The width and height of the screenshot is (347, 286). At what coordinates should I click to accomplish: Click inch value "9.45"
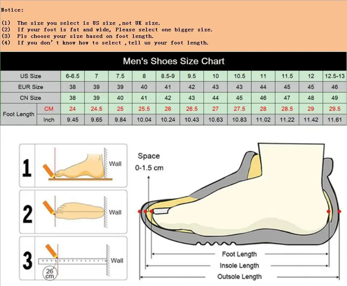[73, 120]
